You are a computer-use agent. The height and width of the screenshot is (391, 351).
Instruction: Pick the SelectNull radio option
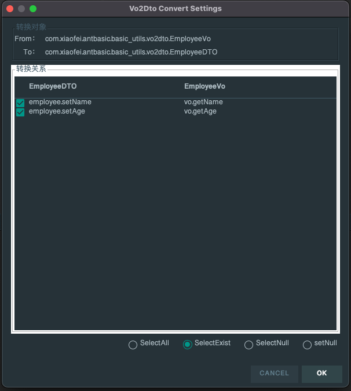pos(249,345)
